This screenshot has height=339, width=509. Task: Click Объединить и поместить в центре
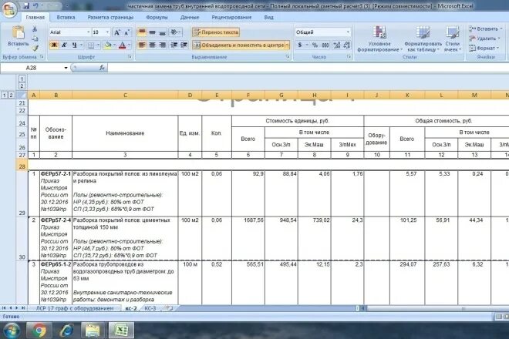pyautogui.click(x=238, y=45)
